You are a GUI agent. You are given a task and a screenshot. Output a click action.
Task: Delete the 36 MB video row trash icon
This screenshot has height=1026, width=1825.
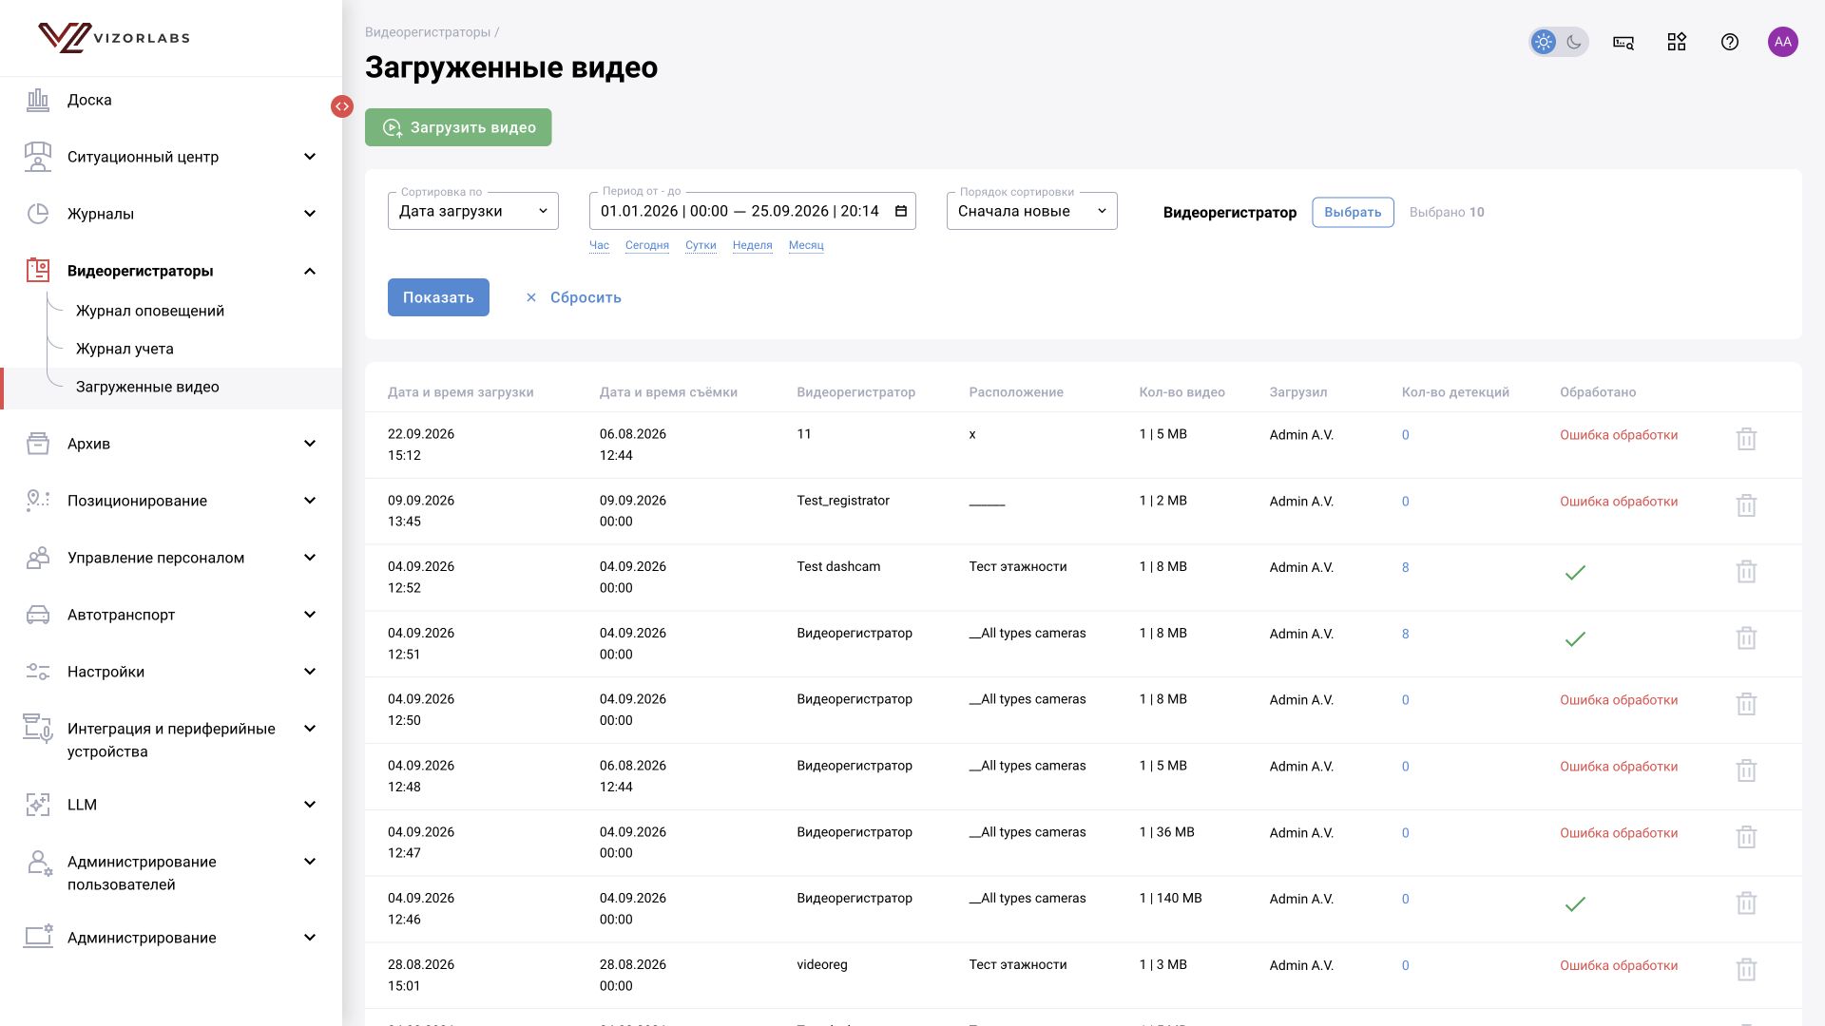pos(1746,837)
